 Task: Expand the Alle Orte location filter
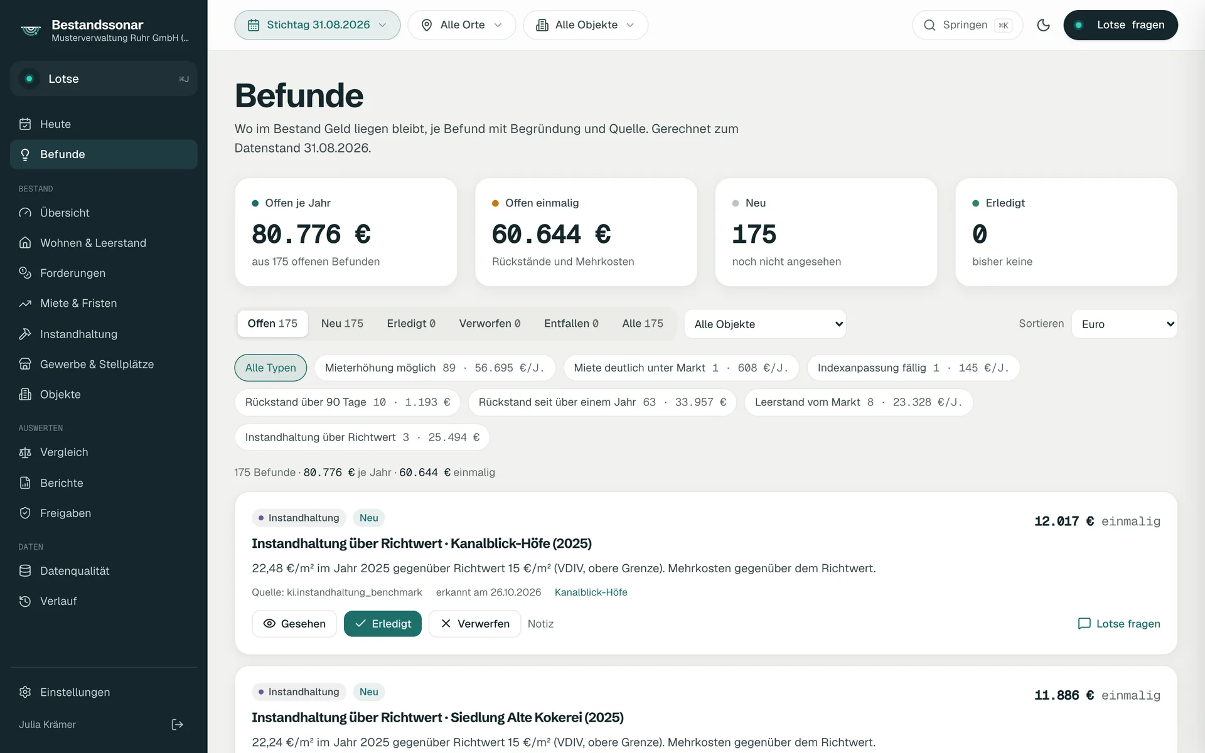pyautogui.click(x=462, y=25)
